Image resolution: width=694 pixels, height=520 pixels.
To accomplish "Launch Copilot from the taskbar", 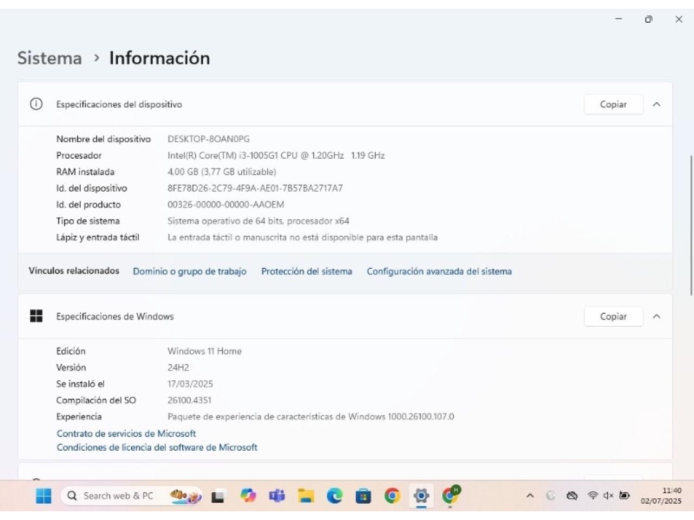I will click(248, 496).
